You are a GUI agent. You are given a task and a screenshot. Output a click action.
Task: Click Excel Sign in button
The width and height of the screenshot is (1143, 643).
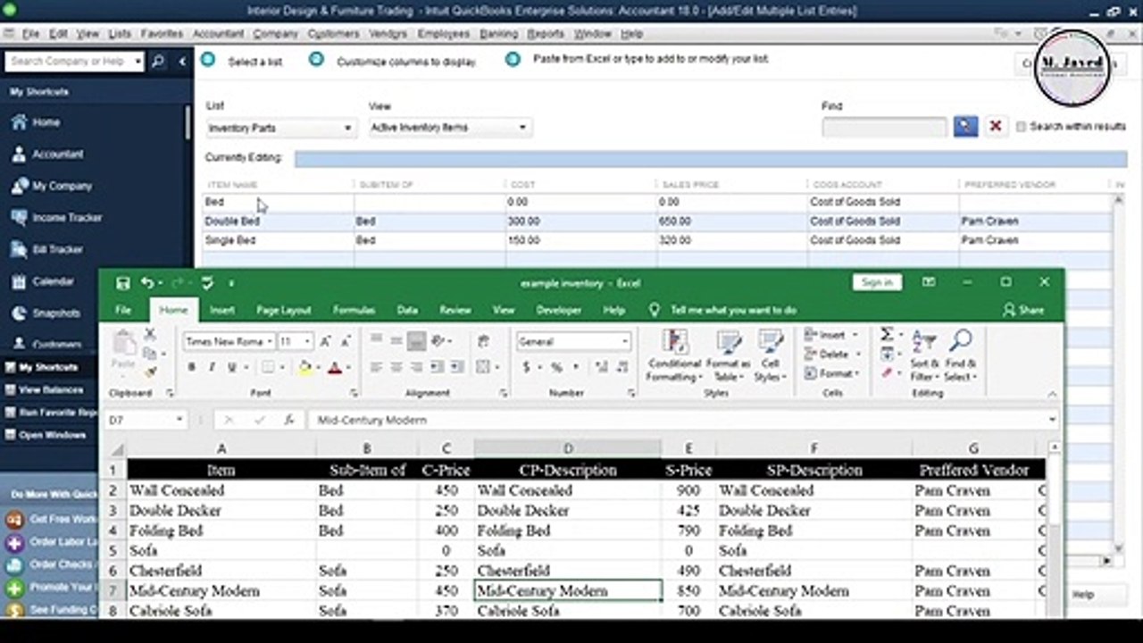[877, 282]
